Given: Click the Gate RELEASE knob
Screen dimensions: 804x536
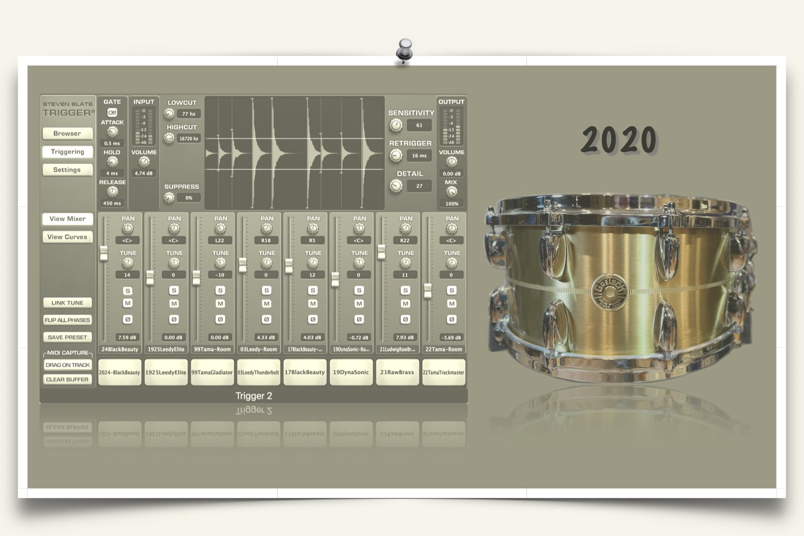Looking at the screenshot, I should (x=112, y=191).
